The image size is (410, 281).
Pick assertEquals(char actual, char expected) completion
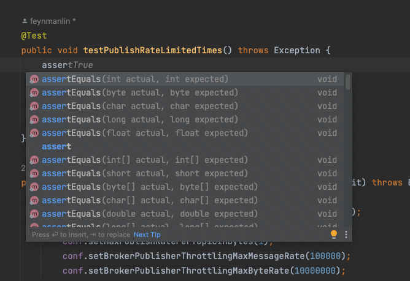pos(185,106)
